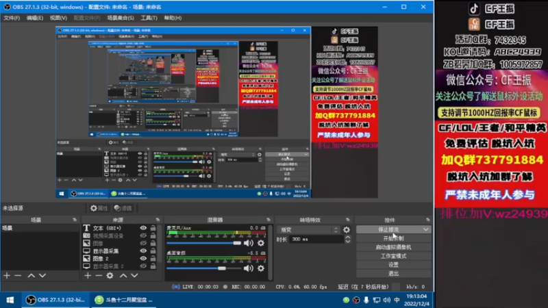The image size is (548, 308).
Task: Hide the 显示器采集 source with eye icon
Action: 143,251
